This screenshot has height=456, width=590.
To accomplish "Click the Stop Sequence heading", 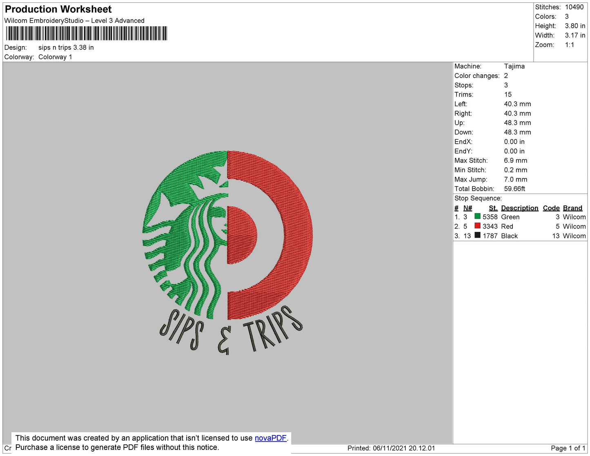I will (x=478, y=198).
